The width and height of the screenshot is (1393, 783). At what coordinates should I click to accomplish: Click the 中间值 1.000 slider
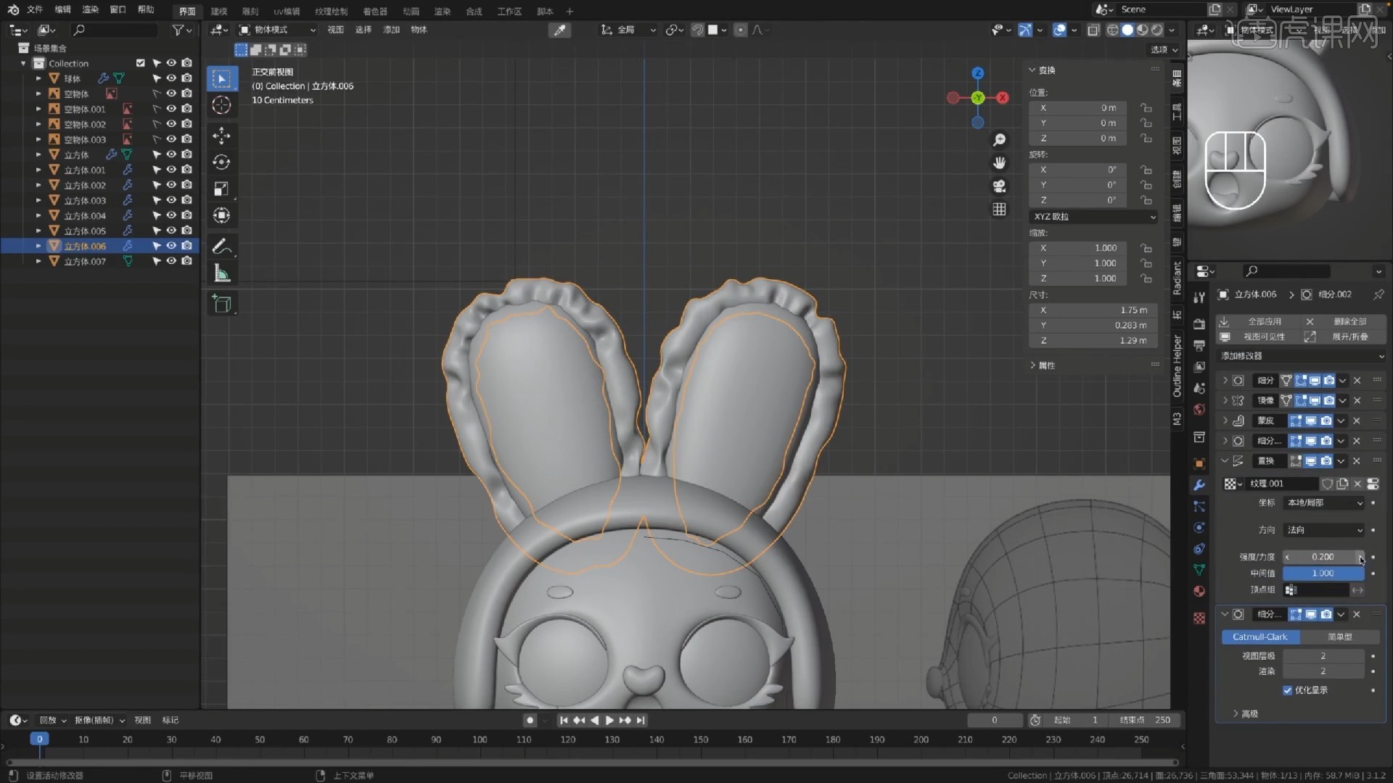click(1323, 573)
